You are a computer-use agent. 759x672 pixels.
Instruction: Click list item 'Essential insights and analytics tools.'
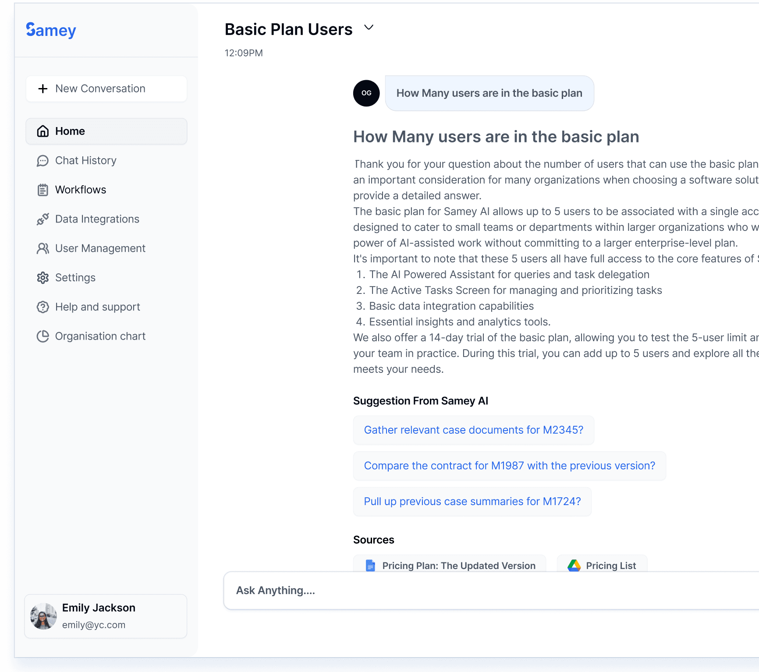pyautogui.click(x=460, y=322)
